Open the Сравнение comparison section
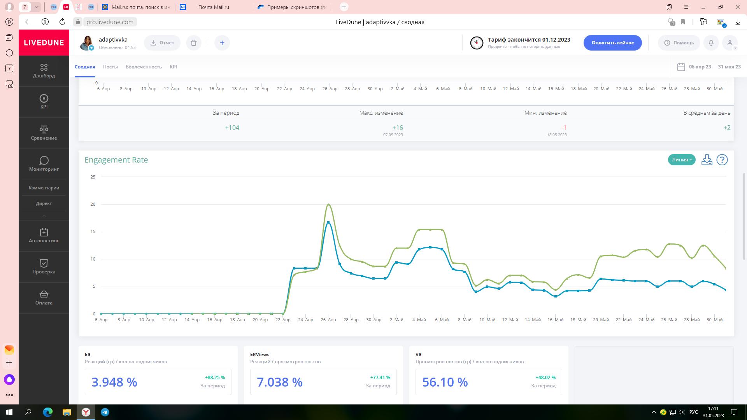 pyautogui.click(x=44, y=133)
